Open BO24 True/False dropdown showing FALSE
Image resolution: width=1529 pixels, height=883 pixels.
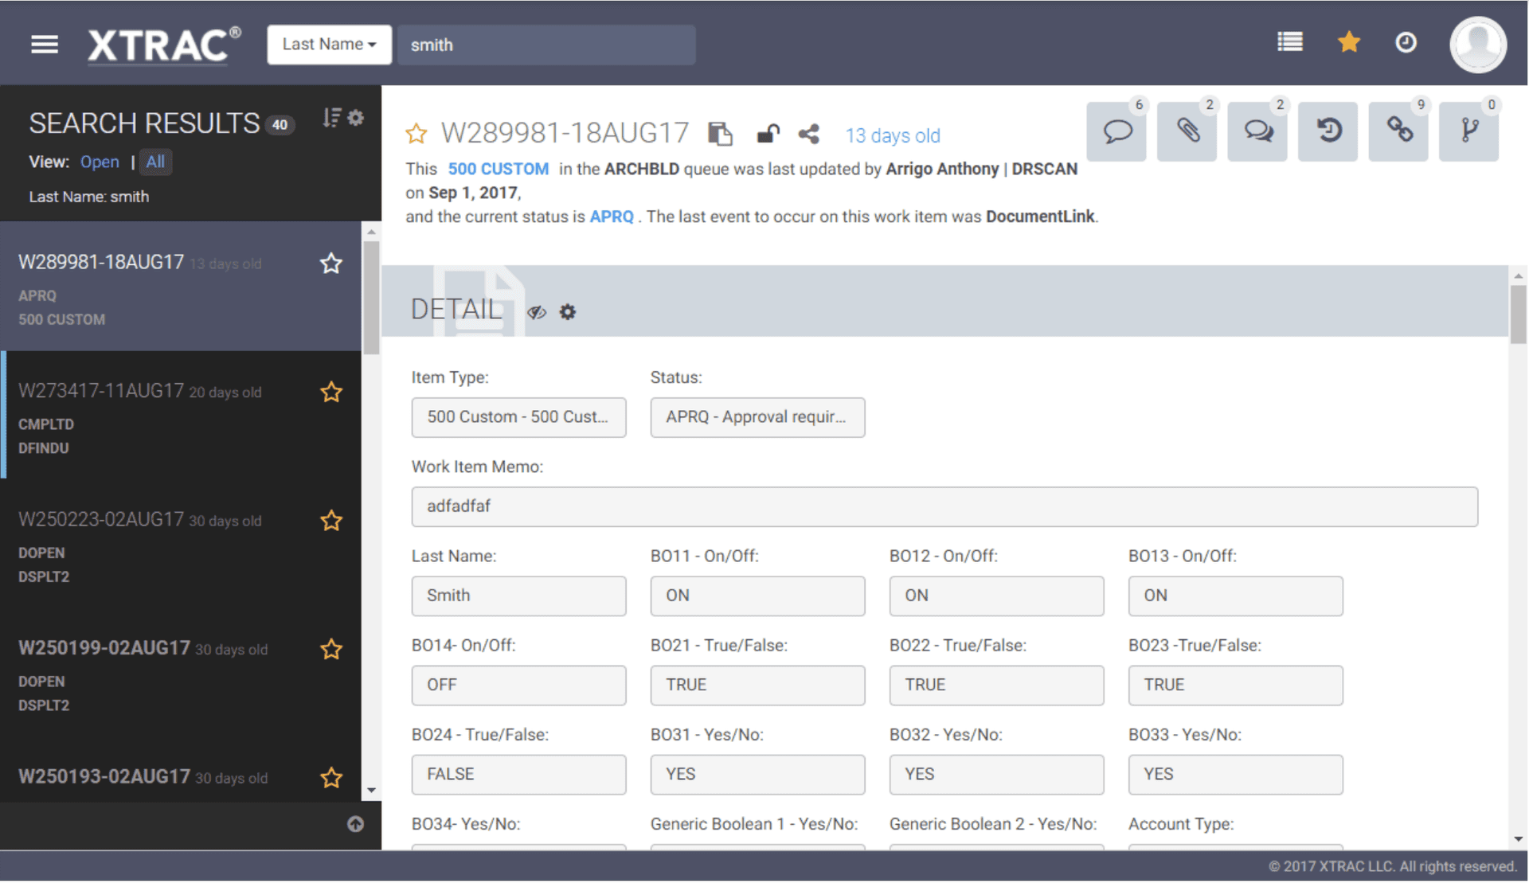(x=518, y=774)
